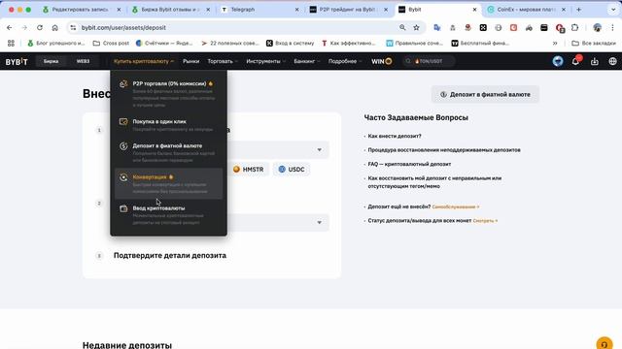Expand the Банкинг dropdown
622x349 pixels.
(307, 61)
